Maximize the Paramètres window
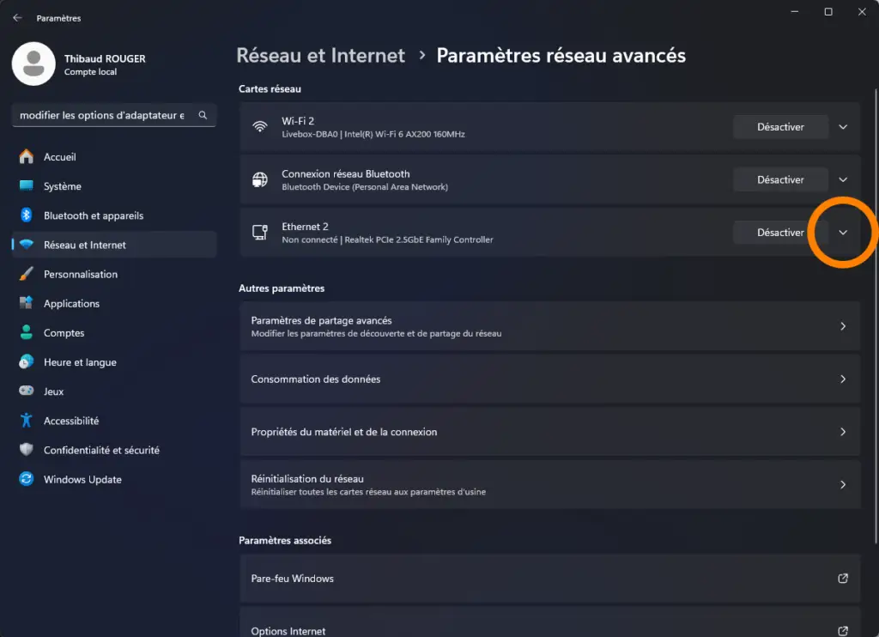The width and height of the screenshot is (879, 637). pos(828,12)
